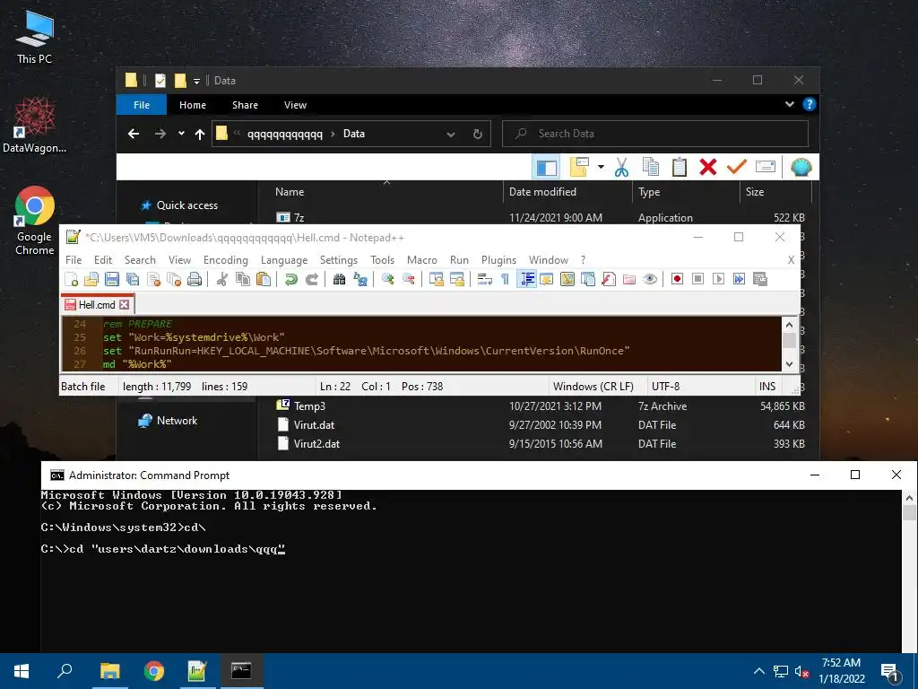
Task: Open the Encoding menu in Notepad++
Action: 225,260
